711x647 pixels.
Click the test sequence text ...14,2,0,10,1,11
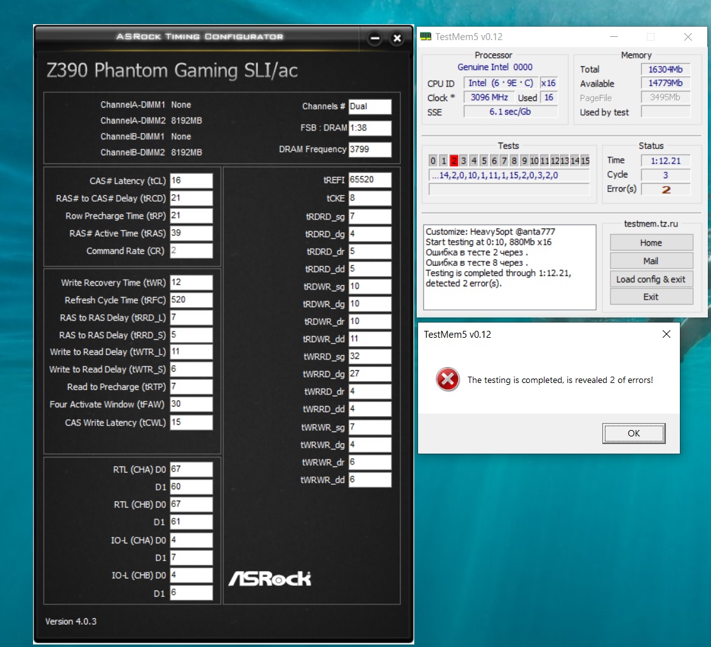509,175
